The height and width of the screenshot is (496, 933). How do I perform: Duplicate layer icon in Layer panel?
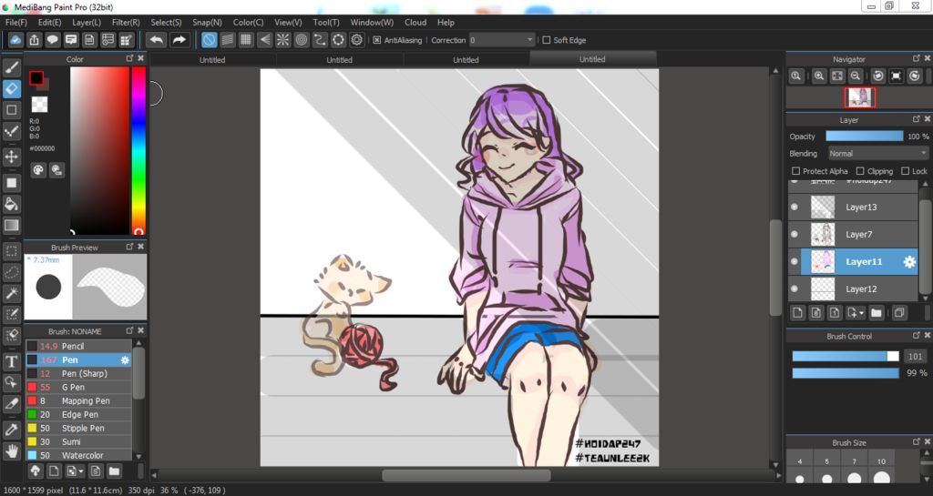coord(899,312)
